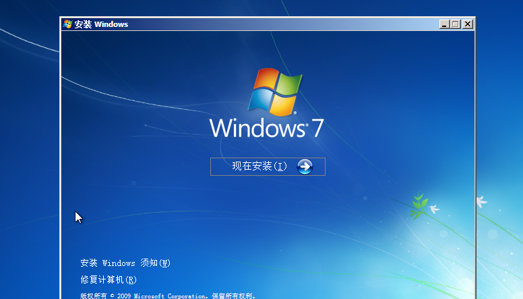This screenshot has height=299, width=523.
Task: Click the 现在安装(I) install now button
Action: [x=268, y=166]
